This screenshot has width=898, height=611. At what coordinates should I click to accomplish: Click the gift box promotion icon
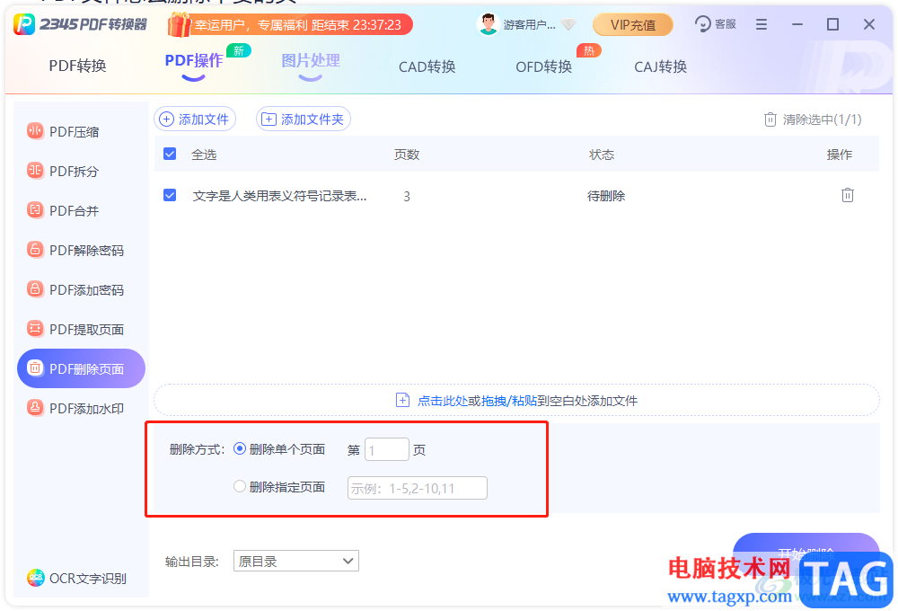pyautogui.click(x=179, y=24)
